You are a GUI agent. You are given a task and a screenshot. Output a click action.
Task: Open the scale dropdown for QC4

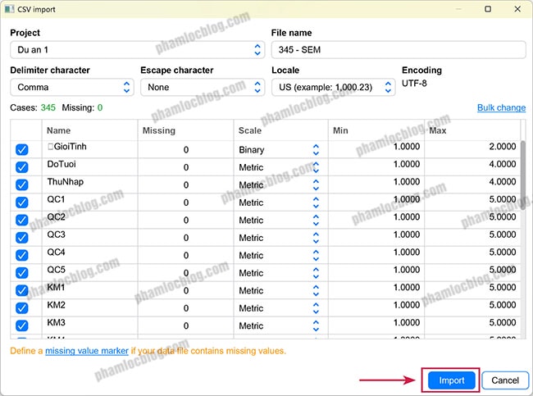click(280, 255)
